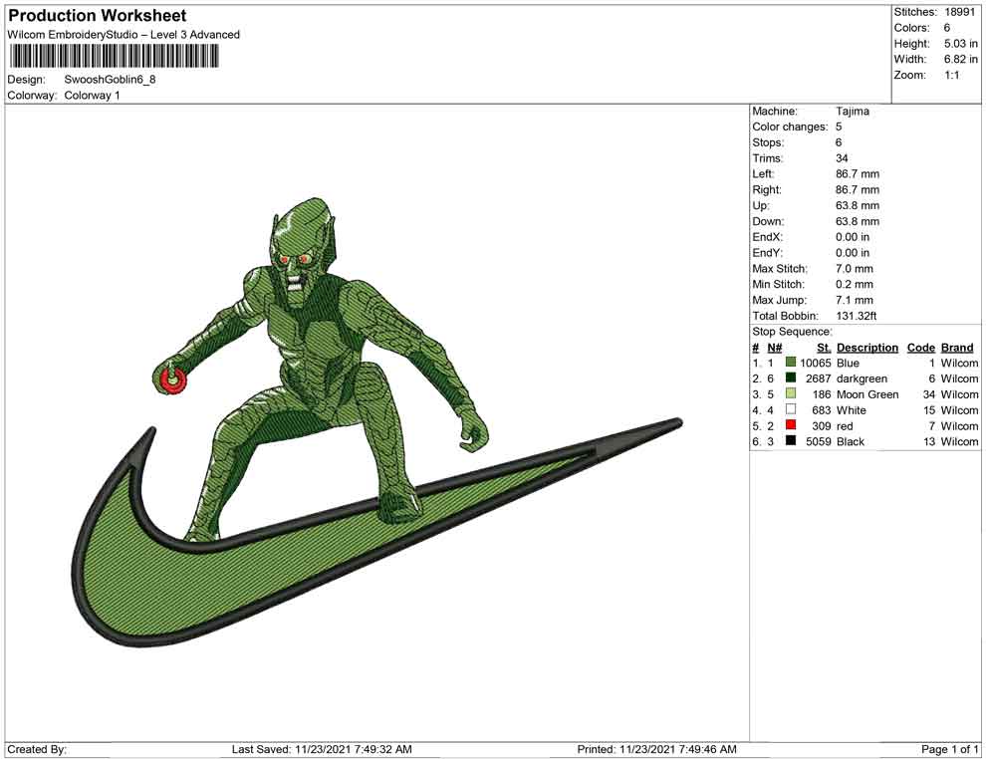Image resolution: width=986 pixels, height=759 pixels.
Task: Click the 'Code' column header
Action: [920, 348]
